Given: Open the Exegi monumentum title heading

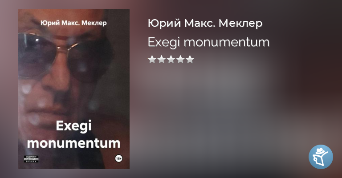Looking at the screenshot, I should point(208,42).
